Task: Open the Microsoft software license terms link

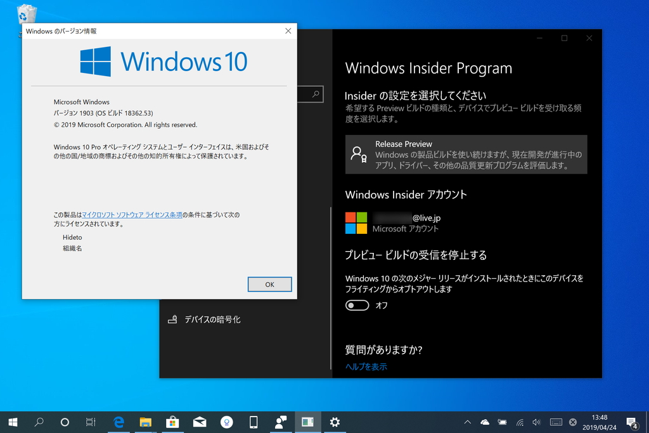Action: click(132, 215)
